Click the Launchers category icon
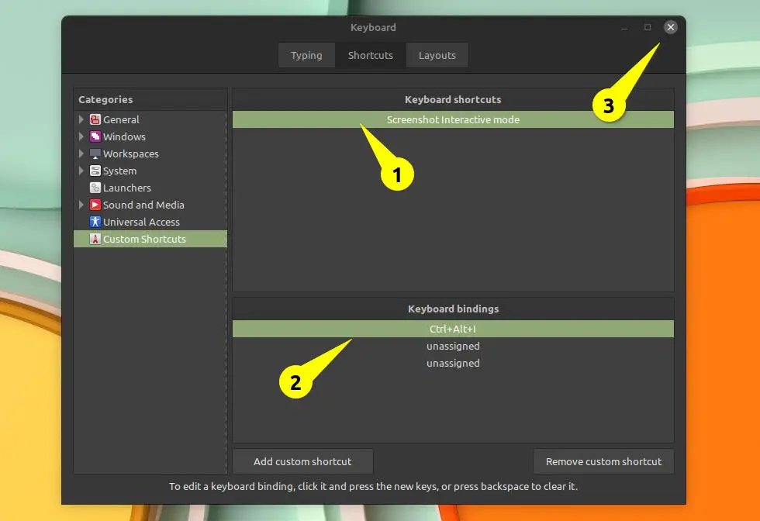 point(95,188)
